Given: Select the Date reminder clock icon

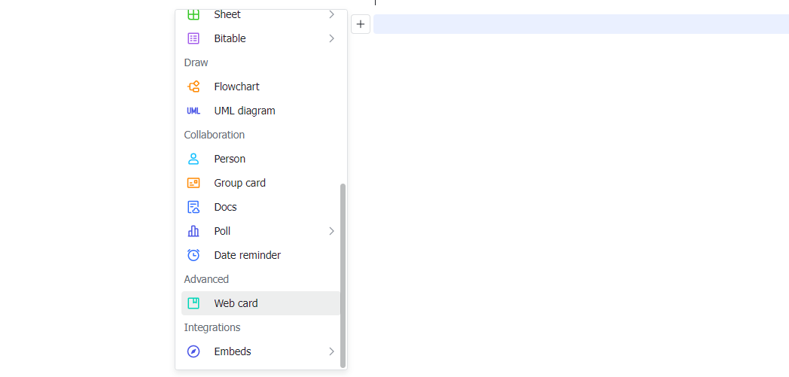Looking at the screenshot, I should pos(193,255).
